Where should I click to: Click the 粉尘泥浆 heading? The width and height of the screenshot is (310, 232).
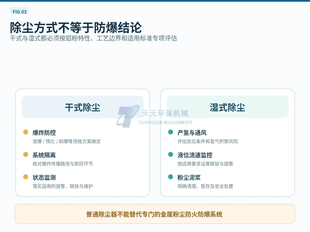click(x=189, y=177)
